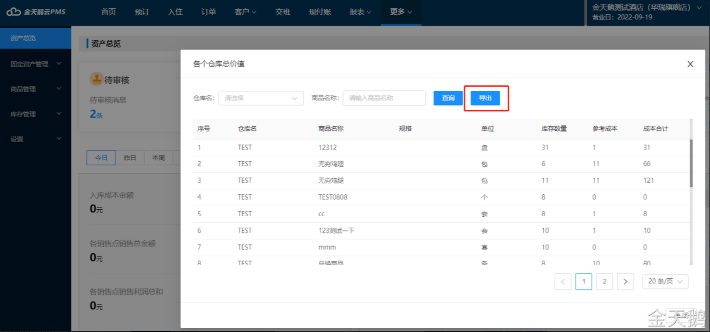Click the 仓库名 column header
710x332 pixels.
(247, 129)
